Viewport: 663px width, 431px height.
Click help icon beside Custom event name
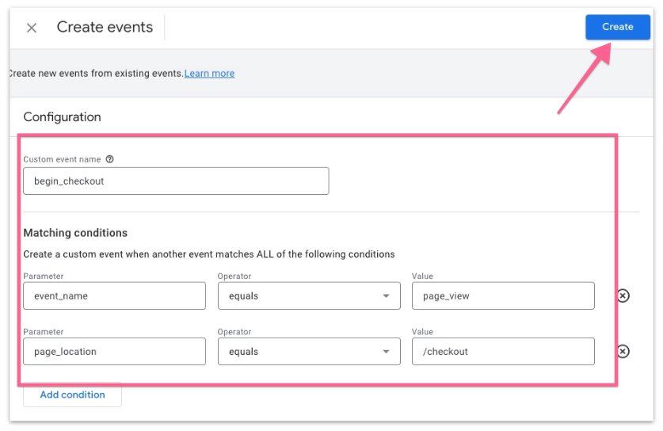click(x=109, y=159)
